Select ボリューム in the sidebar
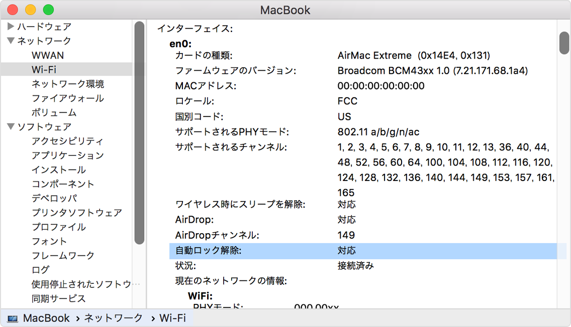 (54, 113)
